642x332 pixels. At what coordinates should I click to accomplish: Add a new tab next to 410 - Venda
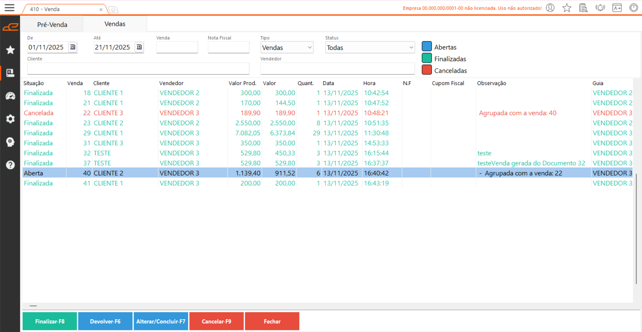(113, 10)
